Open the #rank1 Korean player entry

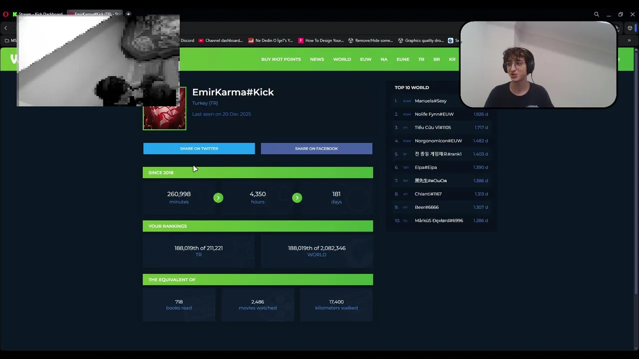pyautogui.click(x=438, y=154)
